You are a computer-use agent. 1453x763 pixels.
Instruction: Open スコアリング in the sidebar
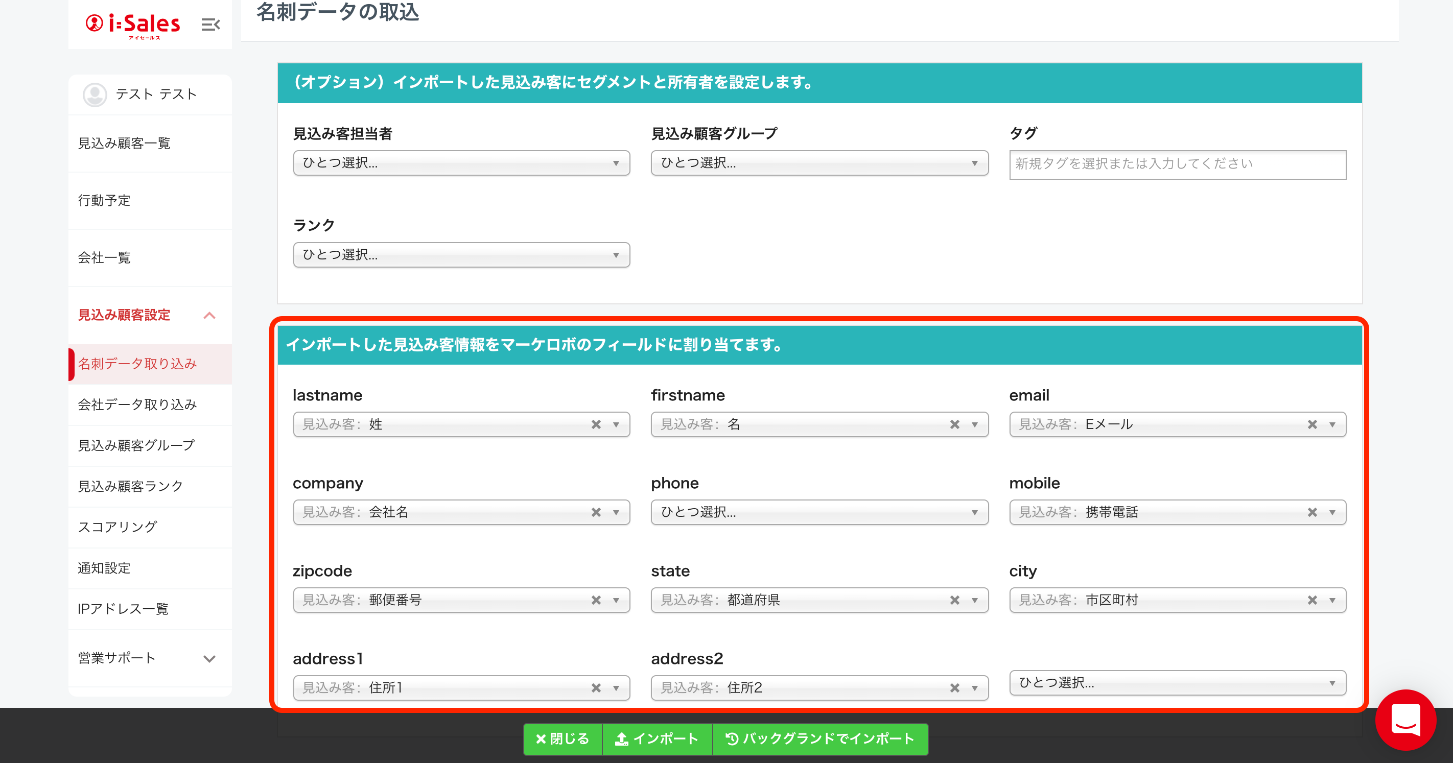point(118,527)
